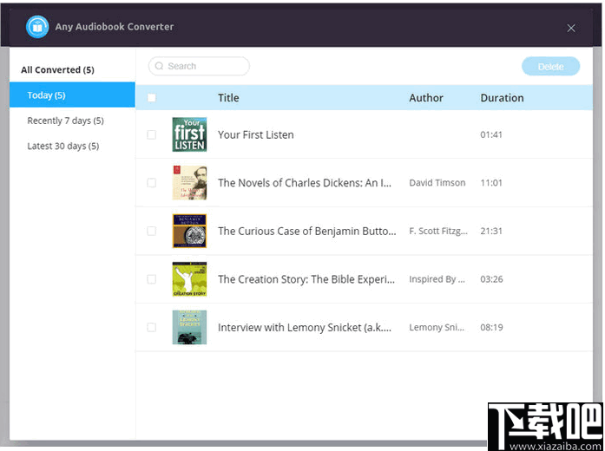605x451 pixels.
Task: Check the box for The Creation Story
Action: [x=152, y=279]
